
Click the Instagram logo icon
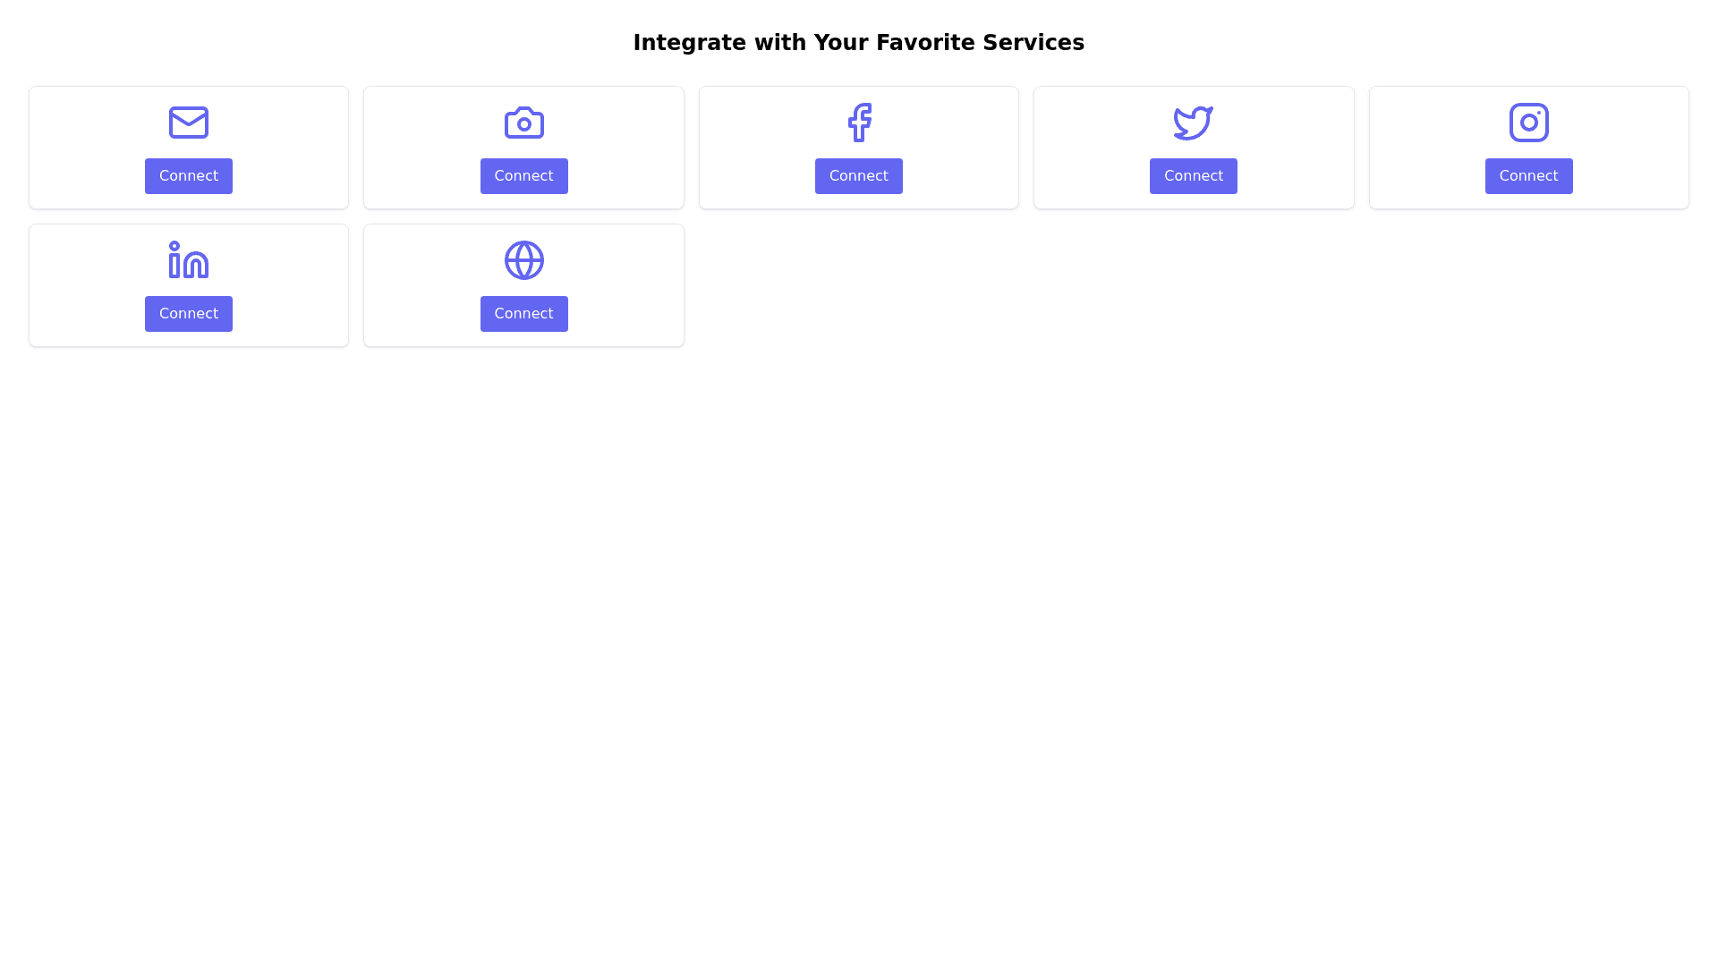coord(1528,123)
